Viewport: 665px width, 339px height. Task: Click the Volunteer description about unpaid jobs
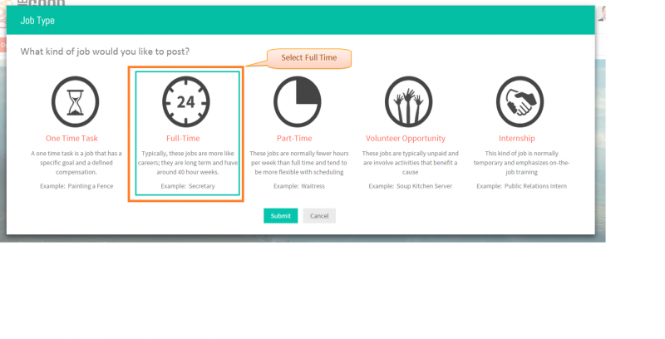(x=410, y=163)
